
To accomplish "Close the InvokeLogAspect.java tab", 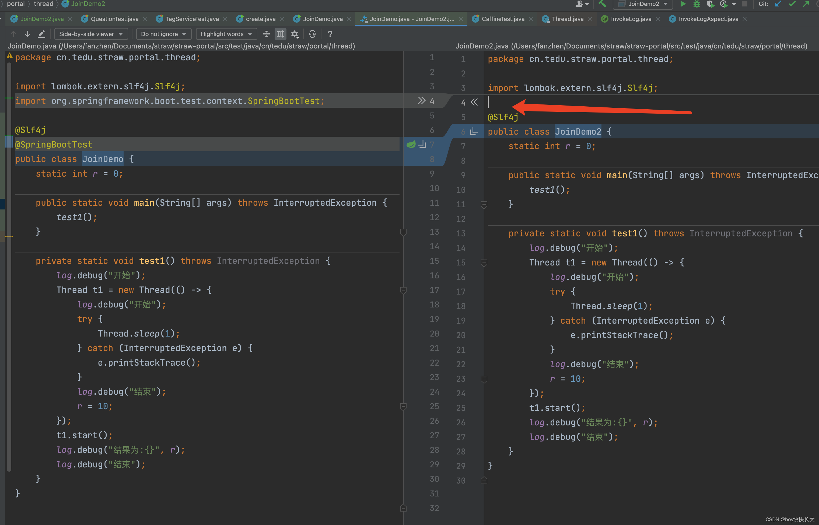I will tap(744, 19).
